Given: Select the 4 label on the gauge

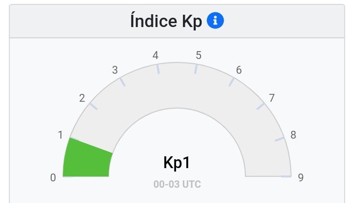Looking at the screenshot, I should (x=155, y=55).
